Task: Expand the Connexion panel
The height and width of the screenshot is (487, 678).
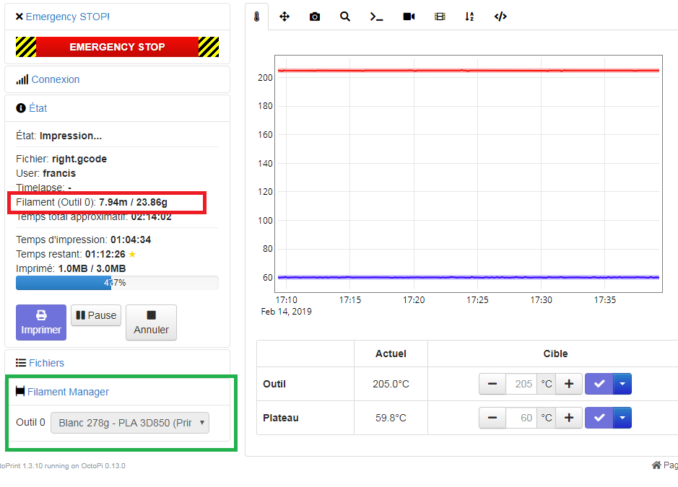Action: [x=56, y=79]
